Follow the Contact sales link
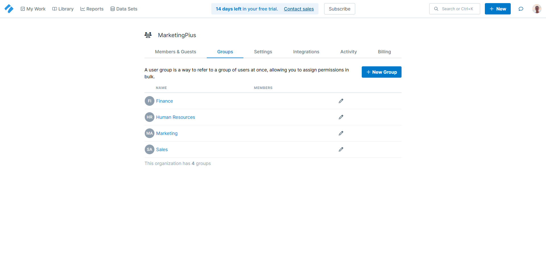Viewport: 546px width, 273px height. [x=299, y=9]
